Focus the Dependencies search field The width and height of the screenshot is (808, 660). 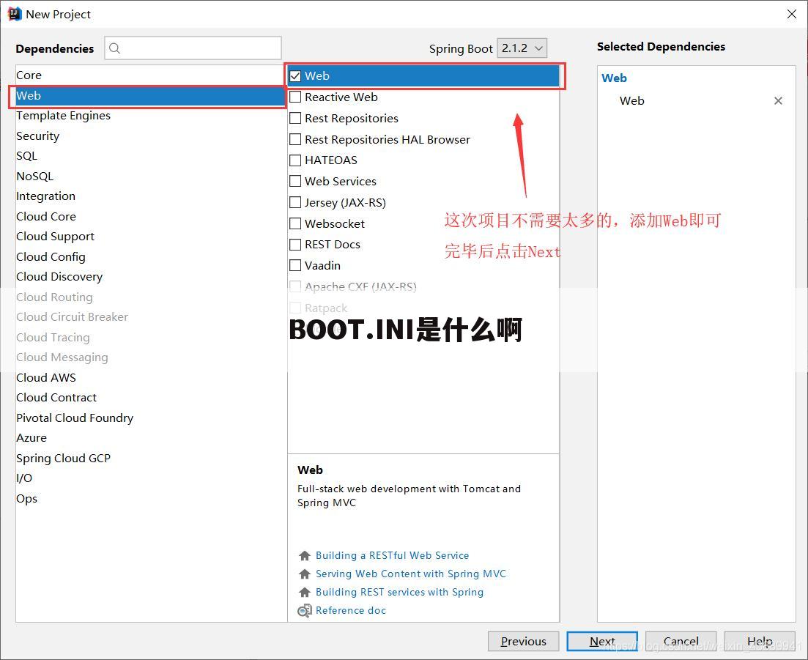tap(193, 48)
